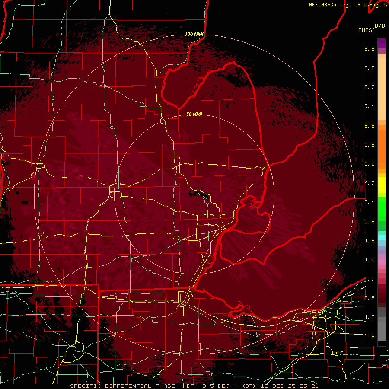Click the -1.3 value on the scale
The width and height of the screenshot is (389, 389).
tap(368, 317)
